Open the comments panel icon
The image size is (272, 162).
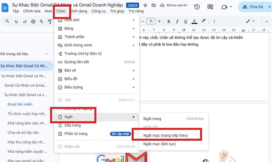210,7
